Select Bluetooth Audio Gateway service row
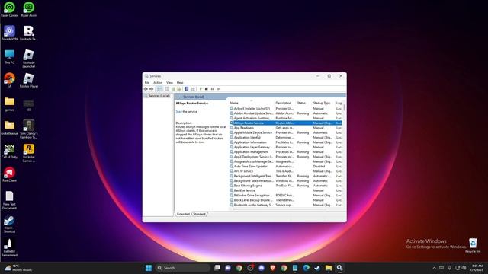The width and height of the screenshot is (488, 274). coord(285,205)
